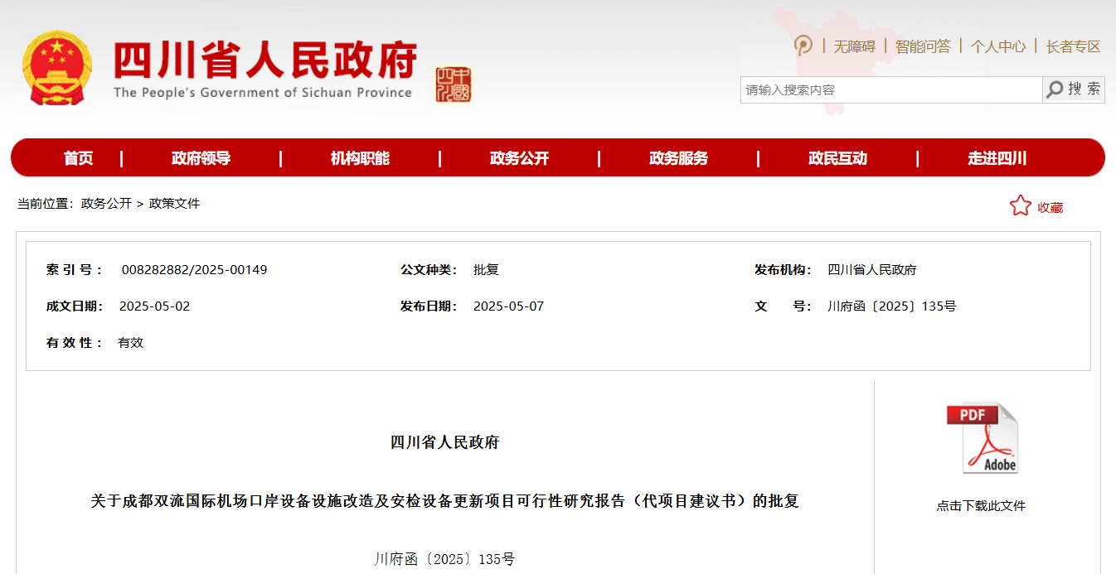Go to 个人中心 personal center

(x=998, y=46)
